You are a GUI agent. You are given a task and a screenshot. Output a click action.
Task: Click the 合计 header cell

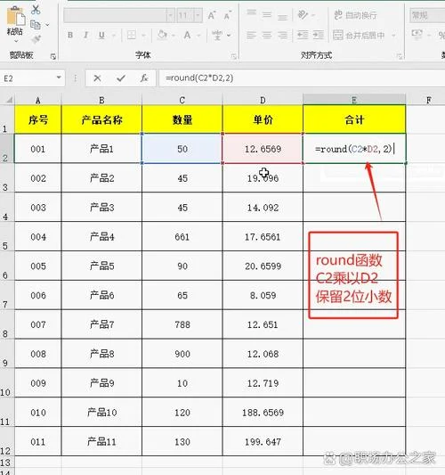354,119
